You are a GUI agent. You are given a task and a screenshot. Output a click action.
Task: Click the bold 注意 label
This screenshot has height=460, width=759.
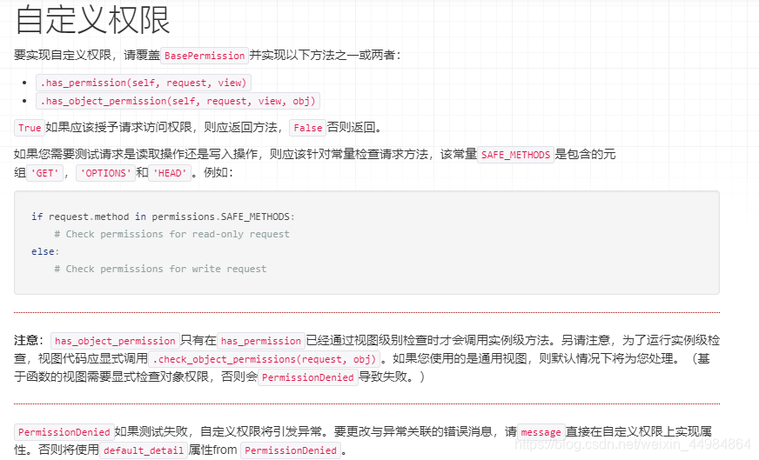pyautogui.click(x=25, y=341)
